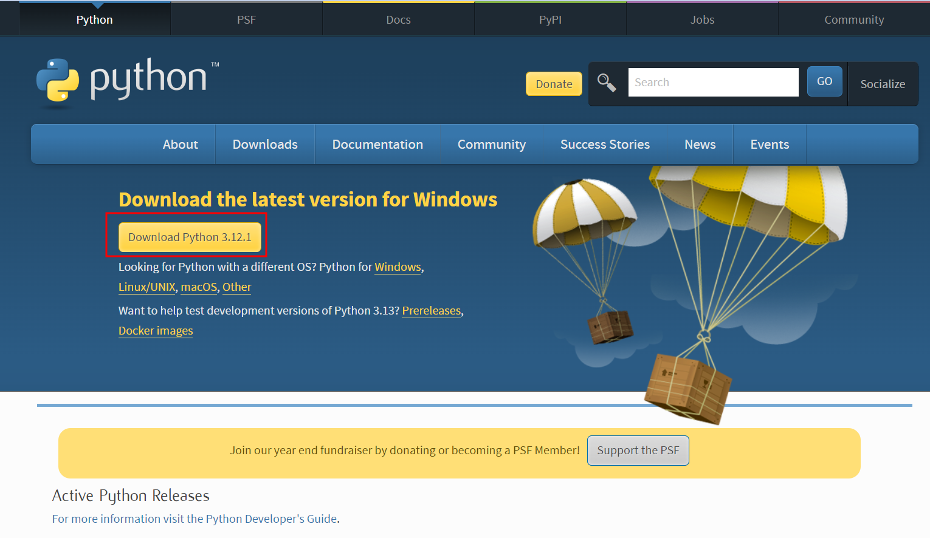The width and height of the screenshot is (930, 538).
Task: Switch to the PSF top tab
Action: click(x=246, y=19)
